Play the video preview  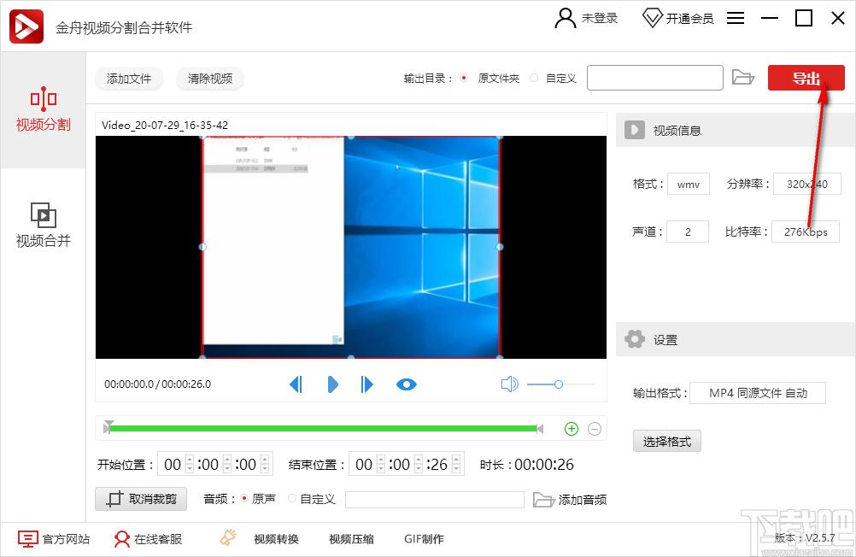click(332, 384)
